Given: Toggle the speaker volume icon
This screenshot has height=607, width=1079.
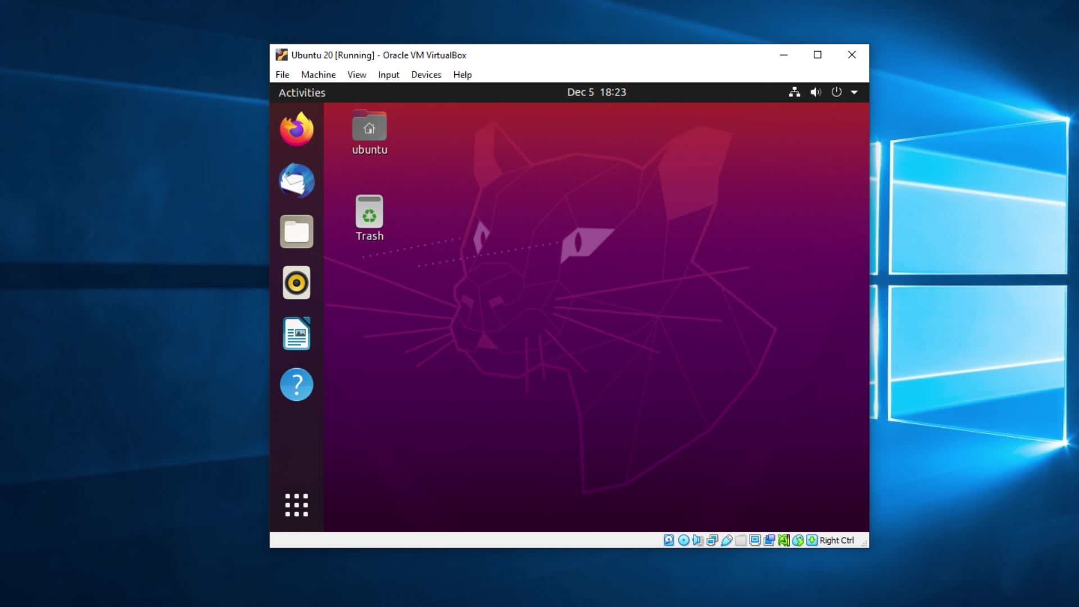Looking at the screenshot, I should (815, 92).
